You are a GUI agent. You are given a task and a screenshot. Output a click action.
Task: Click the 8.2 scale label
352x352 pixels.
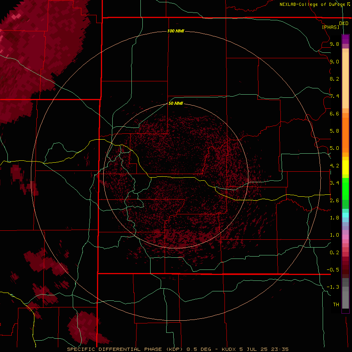[x=334, y=79]
